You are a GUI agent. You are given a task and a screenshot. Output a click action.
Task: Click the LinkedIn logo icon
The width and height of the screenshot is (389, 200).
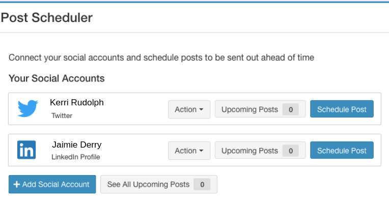click(26, 150)
